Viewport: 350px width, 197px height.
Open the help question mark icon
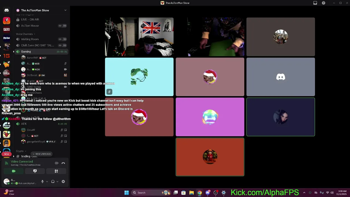coord(324,3)
